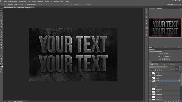Add a Hue/Saturation adjustment layer

coord(159,56)
